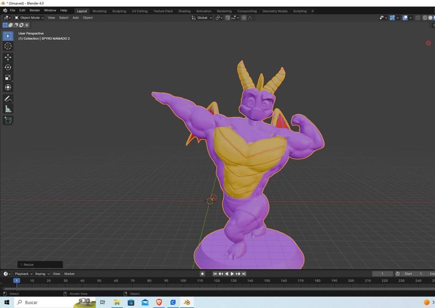The height and width of the screenshot is (308, 435).
Task: Open Blender from the Windows taskbar
Action: point(187,302)
